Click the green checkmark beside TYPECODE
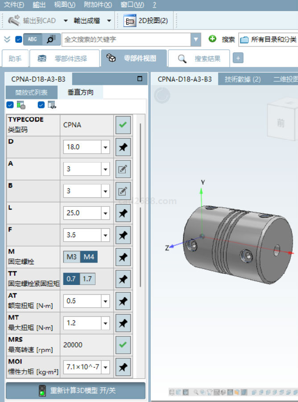 pos(123,125)
